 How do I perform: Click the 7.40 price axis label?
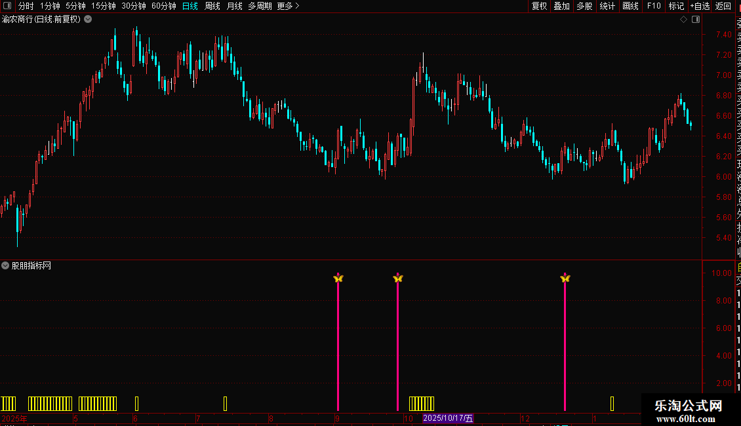[723, 35]
